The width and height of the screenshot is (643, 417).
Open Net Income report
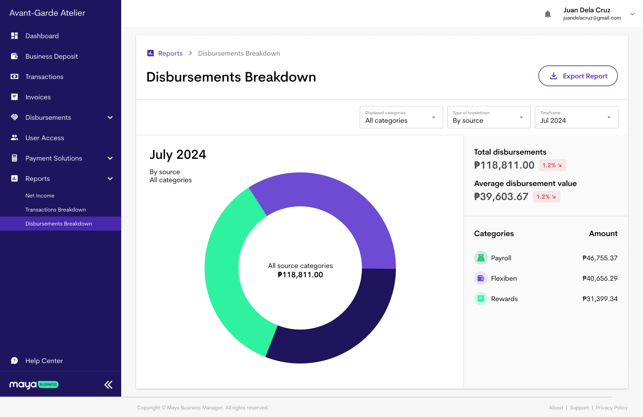40,196
